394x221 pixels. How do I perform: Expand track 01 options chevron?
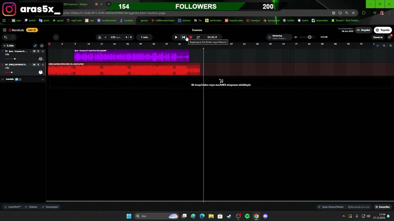43,51
